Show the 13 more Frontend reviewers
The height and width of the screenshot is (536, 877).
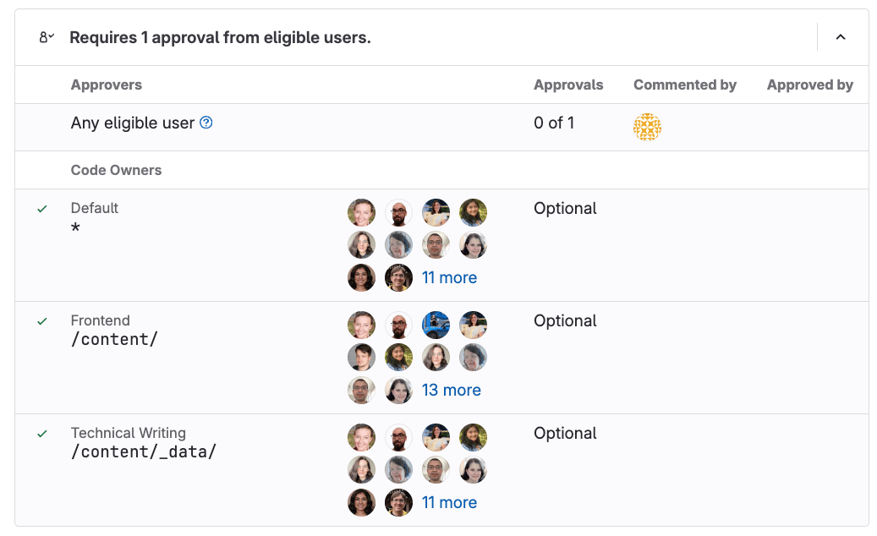point(452,390)
